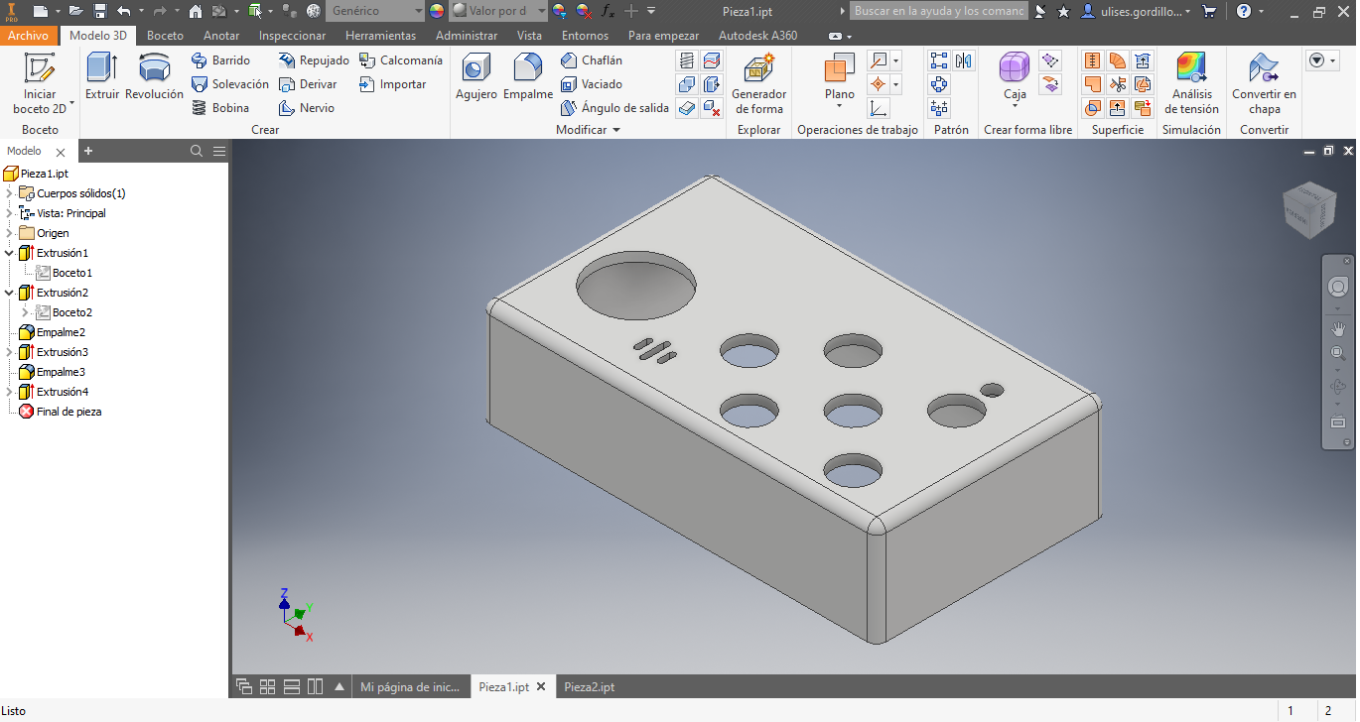Activate the Pan hand tool in navigation bar
This screenshot has width=1360, height=722.
click(x=1338, y=328)
